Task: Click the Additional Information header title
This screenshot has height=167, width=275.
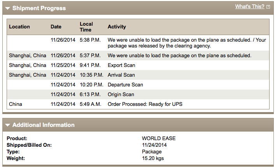Action: click(x=43, y=125)
